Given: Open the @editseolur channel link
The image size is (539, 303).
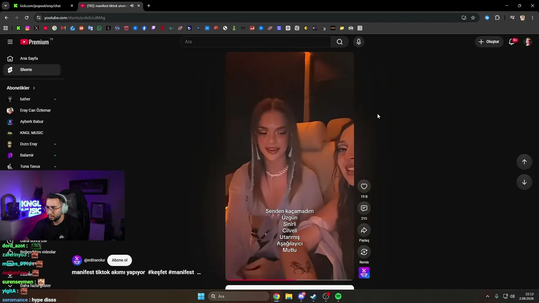Looking at the screenshot, I should [95, 260].
